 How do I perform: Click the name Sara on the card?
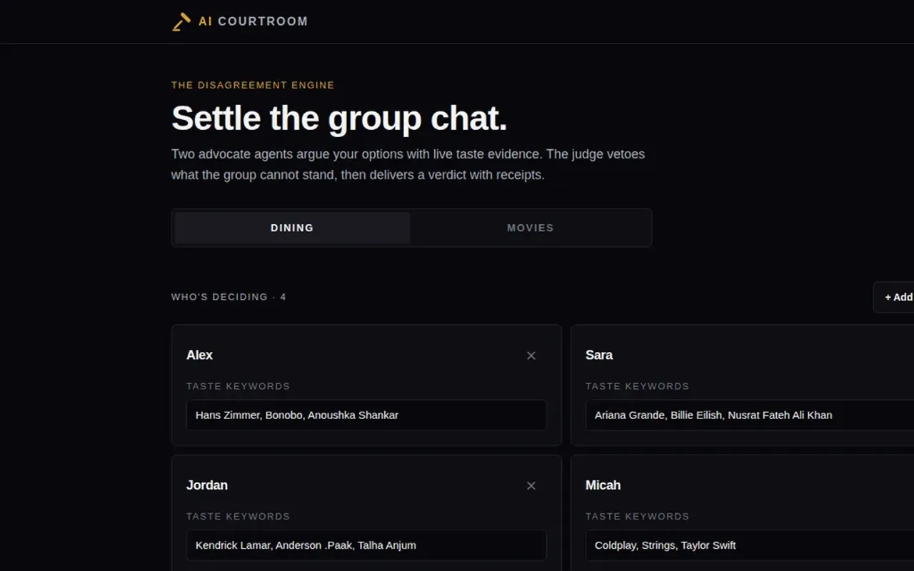coord(599,355)
